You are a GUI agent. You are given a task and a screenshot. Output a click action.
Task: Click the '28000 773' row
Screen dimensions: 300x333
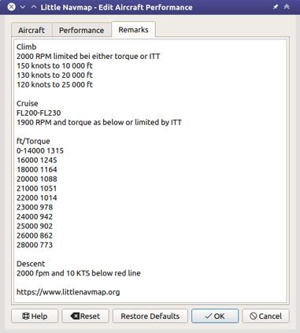tap(35, 245)
